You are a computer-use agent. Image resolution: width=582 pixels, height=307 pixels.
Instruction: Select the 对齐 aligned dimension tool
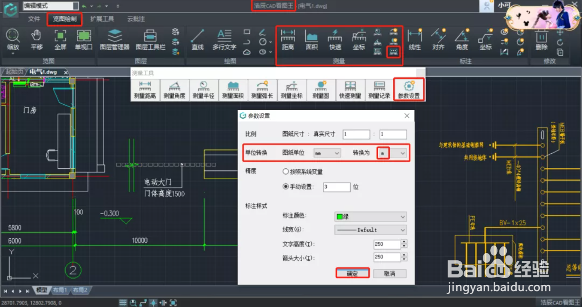coord(438,40)
